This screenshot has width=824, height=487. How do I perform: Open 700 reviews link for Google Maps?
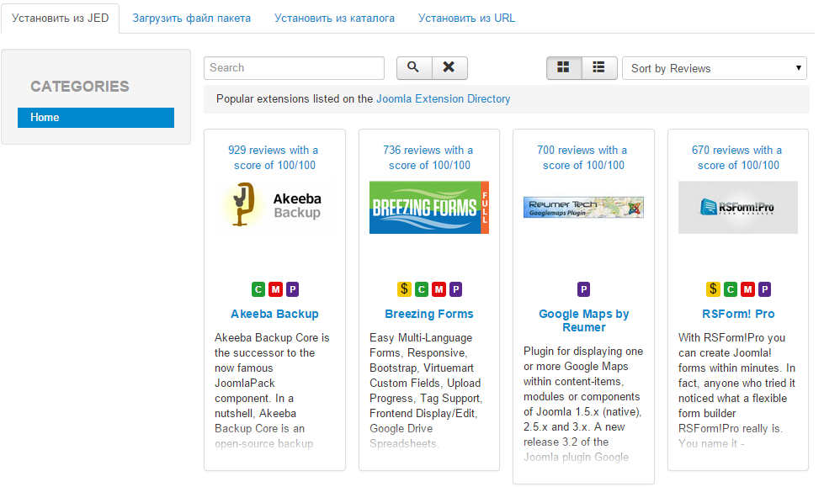point(583,157)
